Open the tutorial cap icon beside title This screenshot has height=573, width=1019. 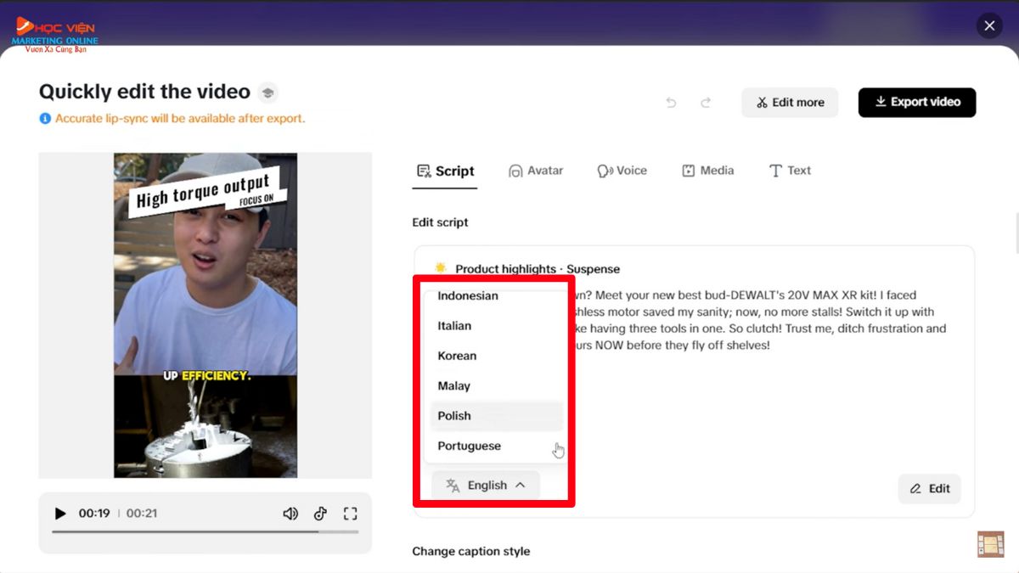pos(267,93)
